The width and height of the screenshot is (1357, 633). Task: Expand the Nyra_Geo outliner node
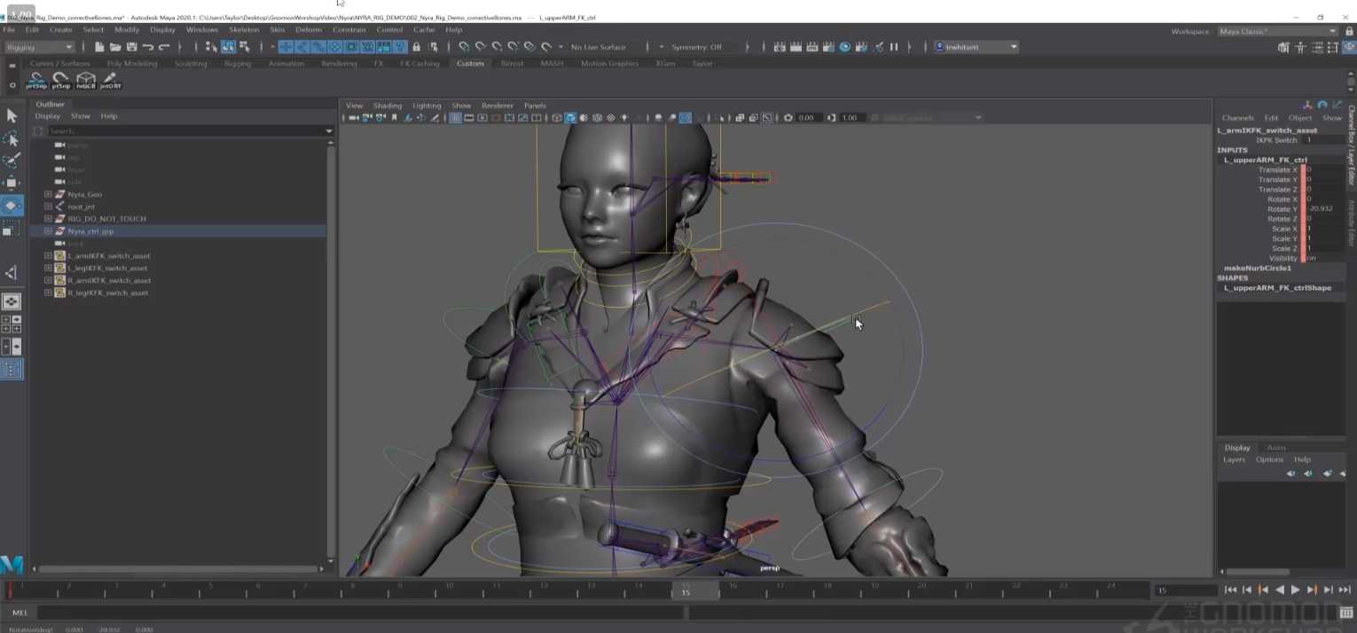pos(48,194)
